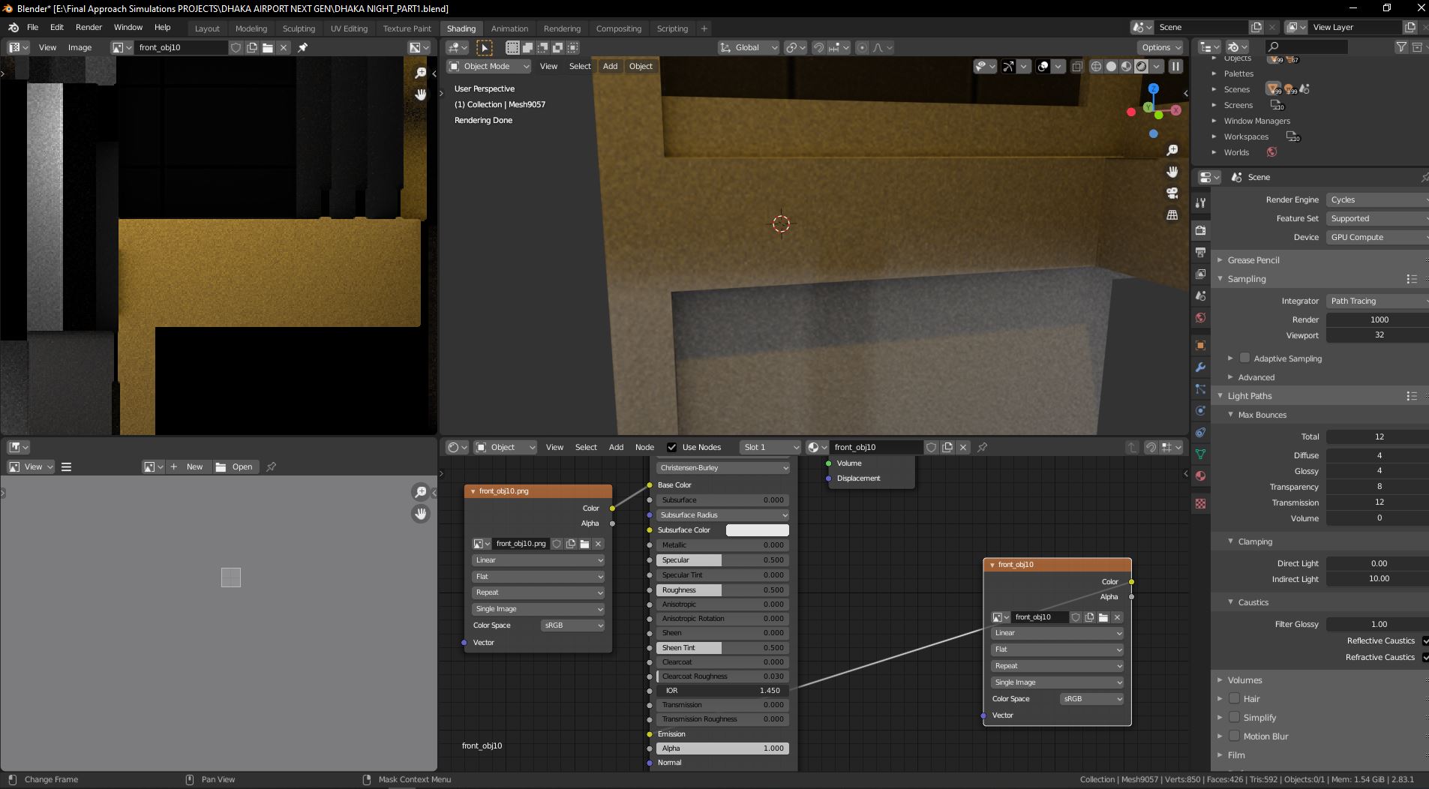Open the Object Mode dropdown
1429x789 pixels.
489,66
